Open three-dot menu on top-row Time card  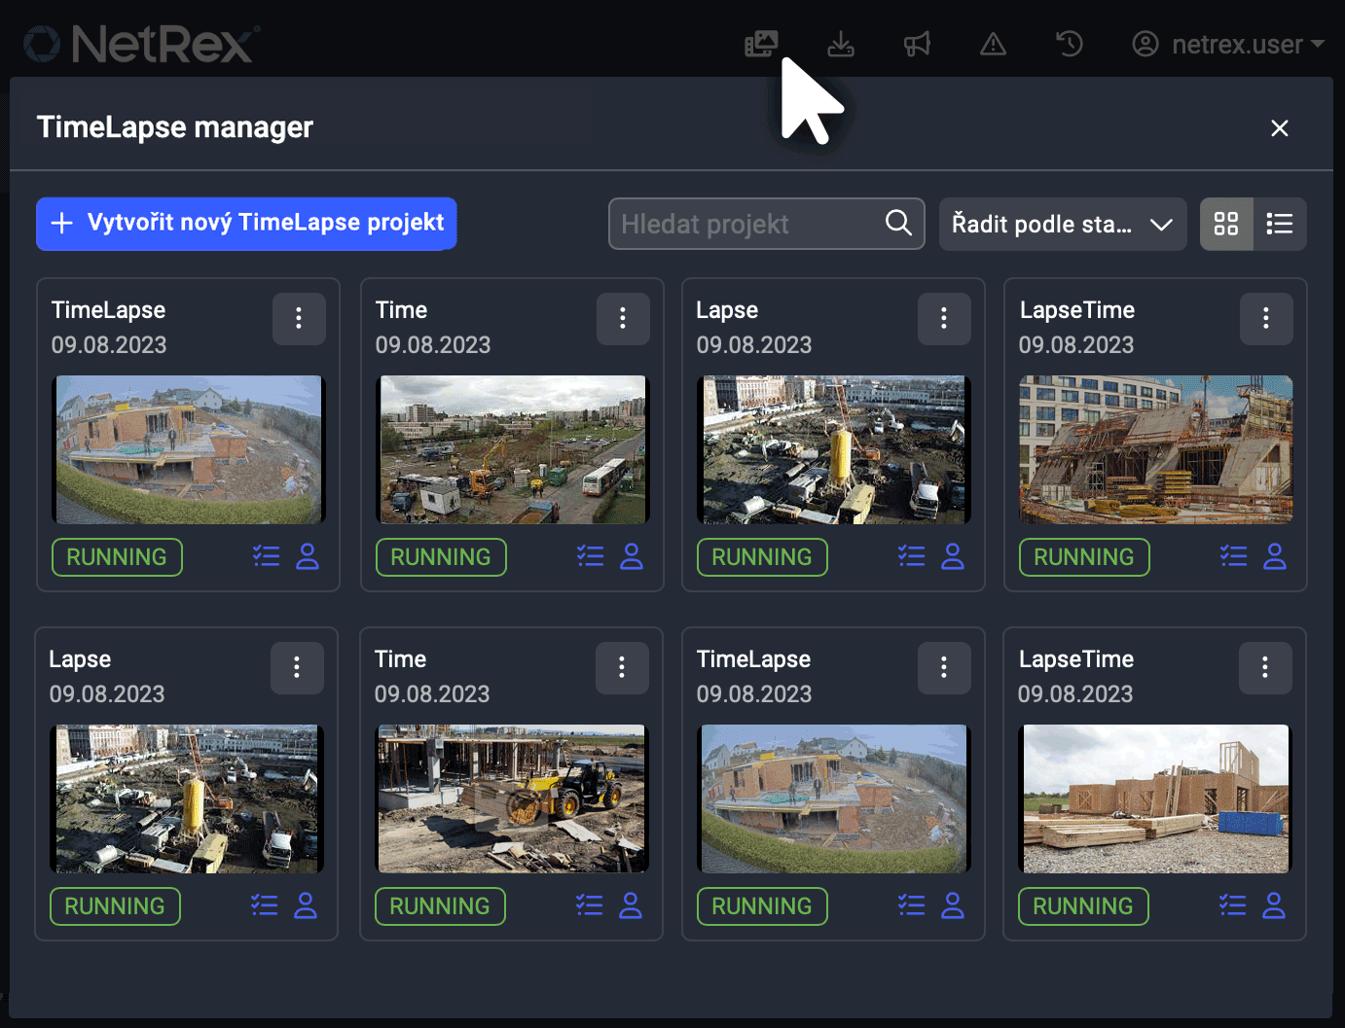[x=623, y=318]
